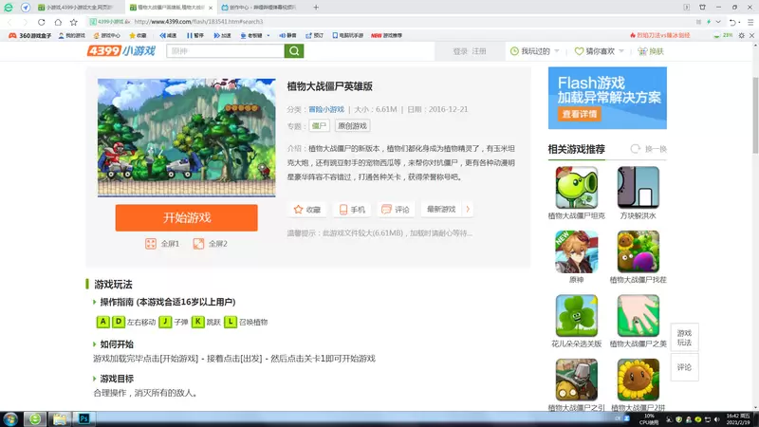Click the undo closed-tab arrow icon
The width and height of the screenshot is (759, 427).
(x=732, y=22)
